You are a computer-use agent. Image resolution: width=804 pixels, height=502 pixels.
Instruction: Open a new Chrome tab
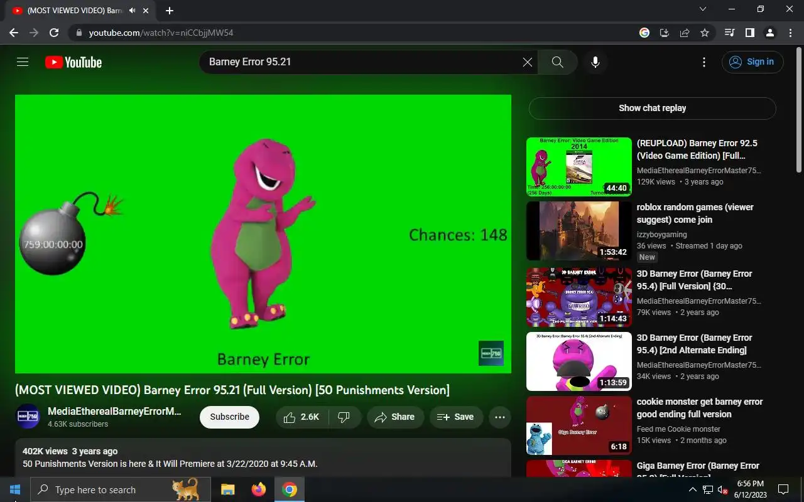[170, 11]
